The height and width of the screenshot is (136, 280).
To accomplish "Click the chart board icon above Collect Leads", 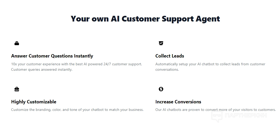I will click(161, 43).
